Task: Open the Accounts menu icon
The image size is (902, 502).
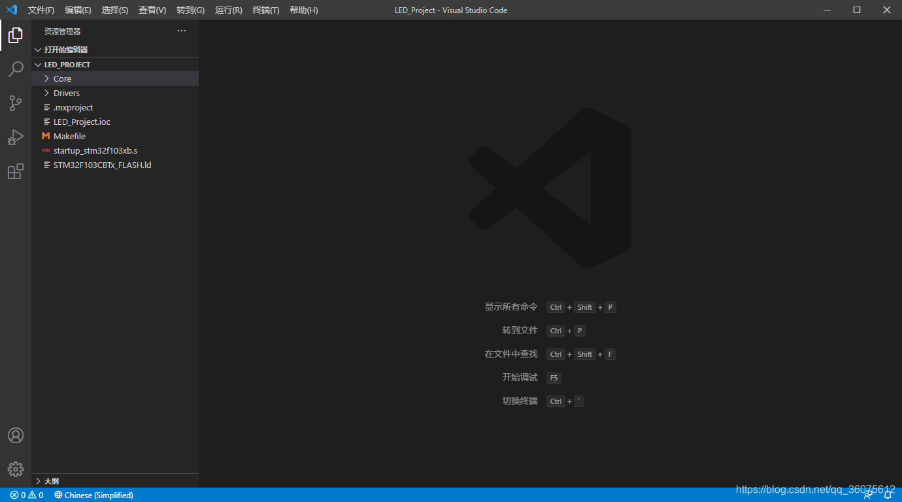Action: (16, 435)
